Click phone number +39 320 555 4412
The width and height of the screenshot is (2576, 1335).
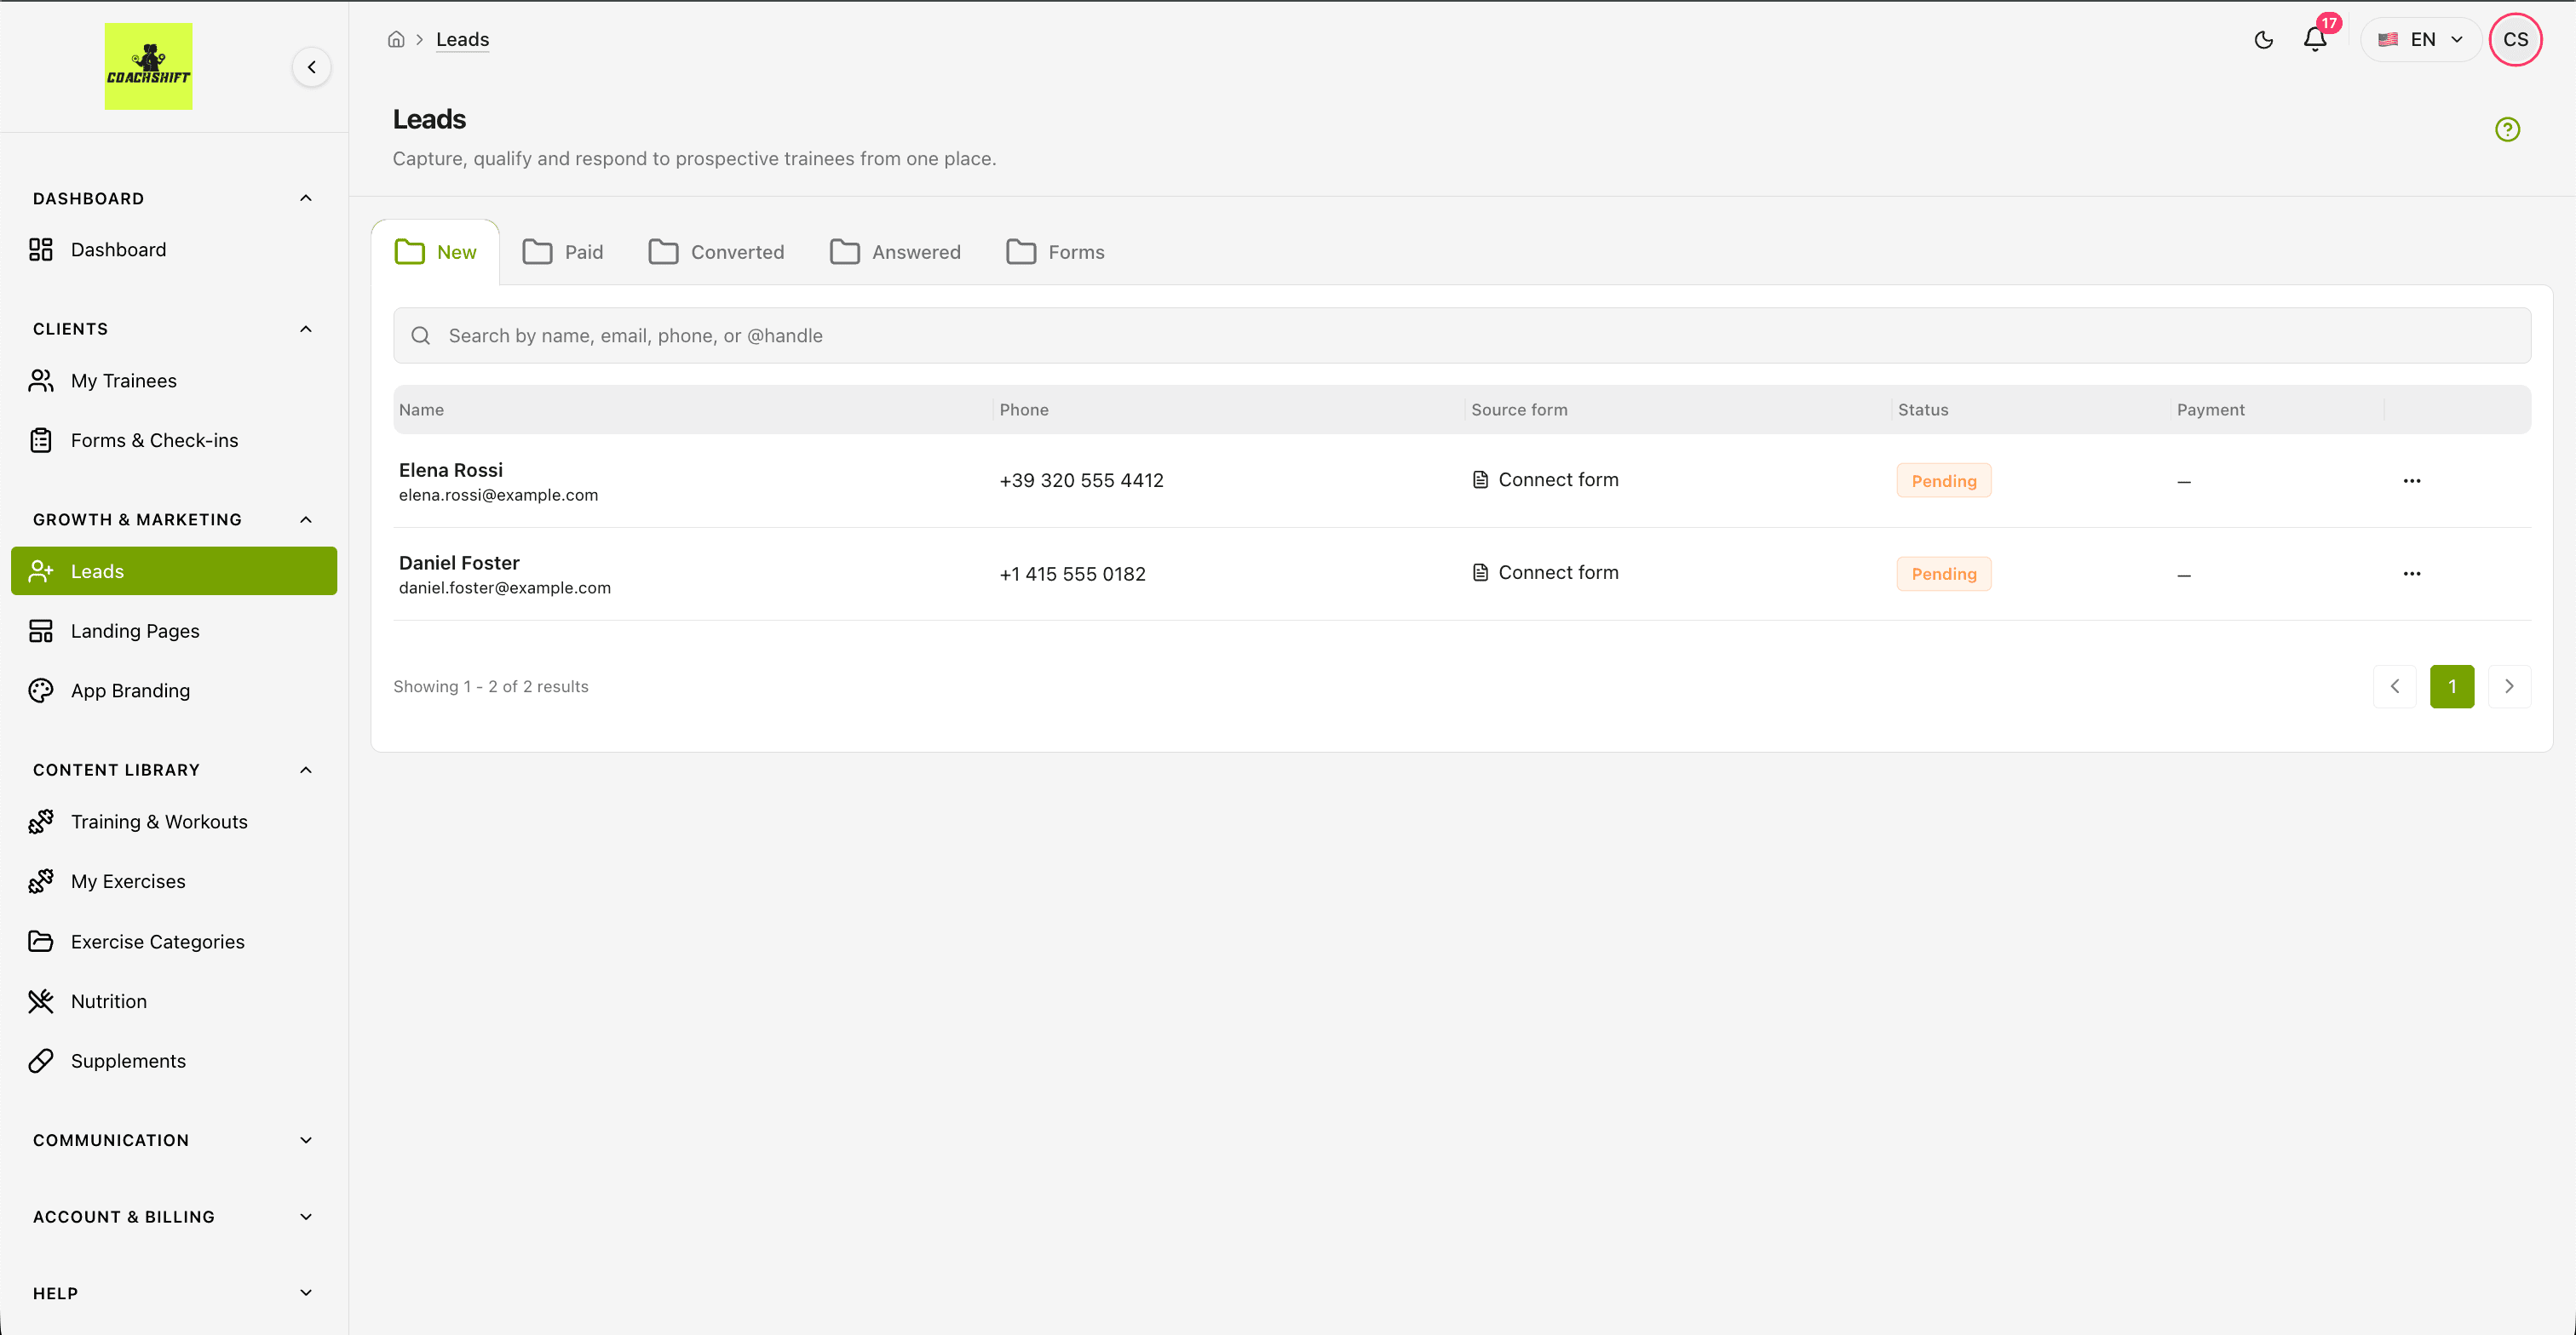point(1081,481)
